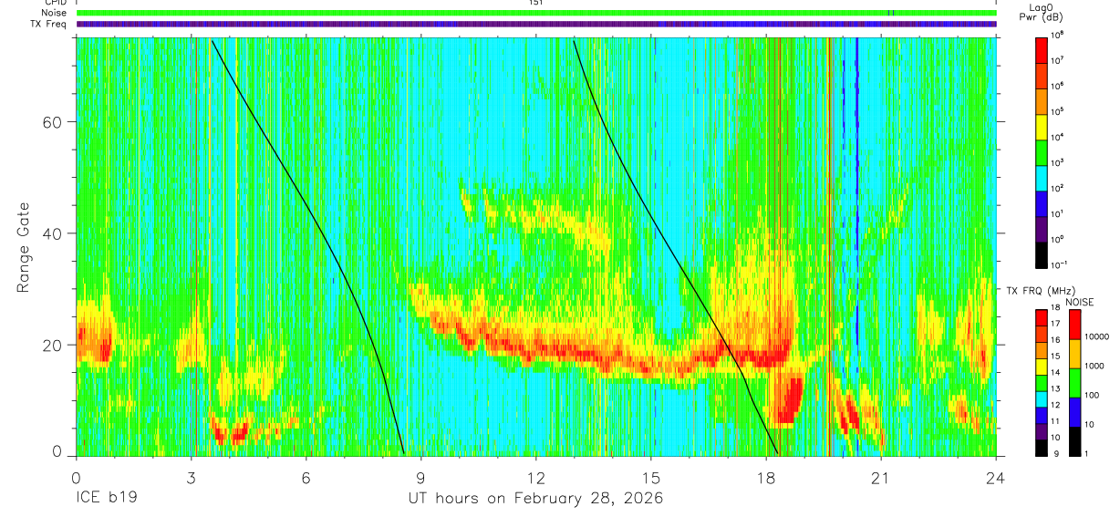
Task: Click the 'NOISE' legend title
Action: [1080, 302]
